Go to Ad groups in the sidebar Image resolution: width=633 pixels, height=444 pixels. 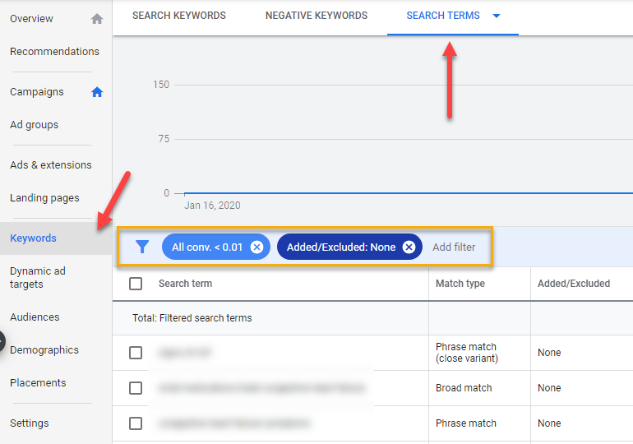(x=34, y=125)
